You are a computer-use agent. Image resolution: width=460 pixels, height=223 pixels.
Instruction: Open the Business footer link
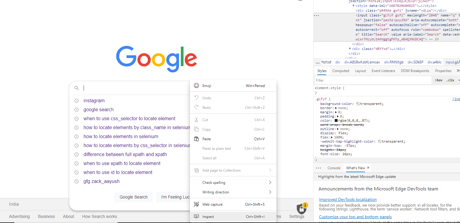pos(46,216)
